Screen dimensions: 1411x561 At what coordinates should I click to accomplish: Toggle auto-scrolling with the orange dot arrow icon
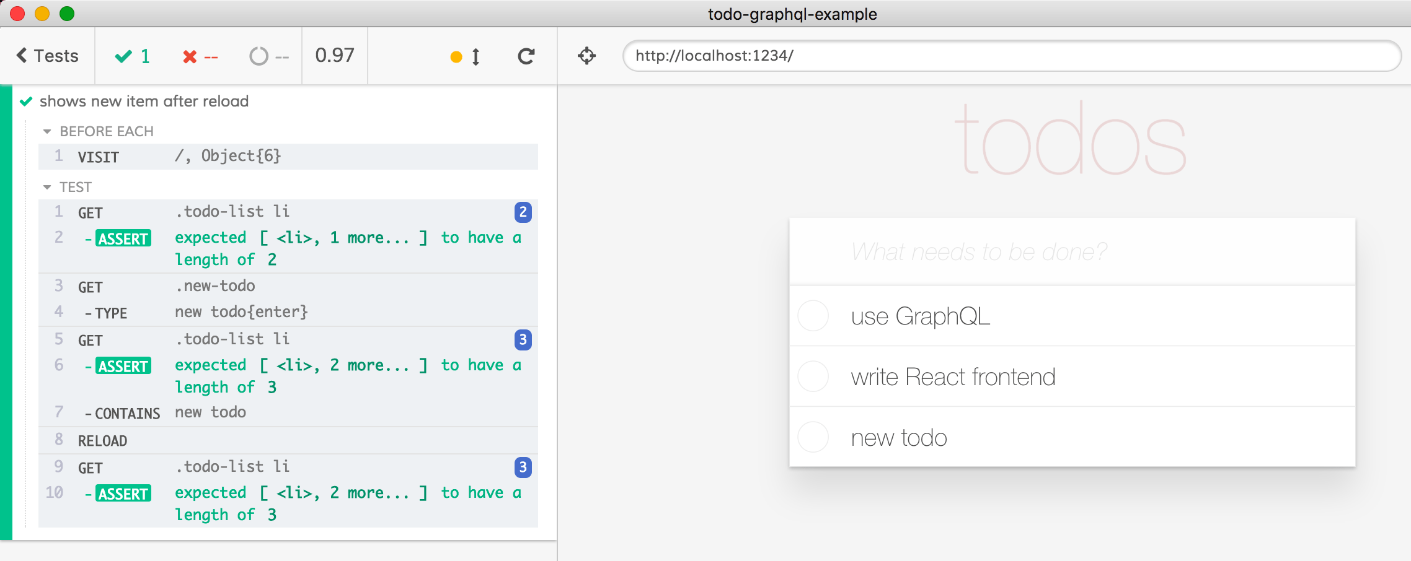click(466, 57)
